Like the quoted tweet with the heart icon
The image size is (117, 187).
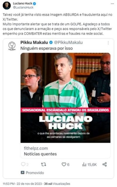64,165
